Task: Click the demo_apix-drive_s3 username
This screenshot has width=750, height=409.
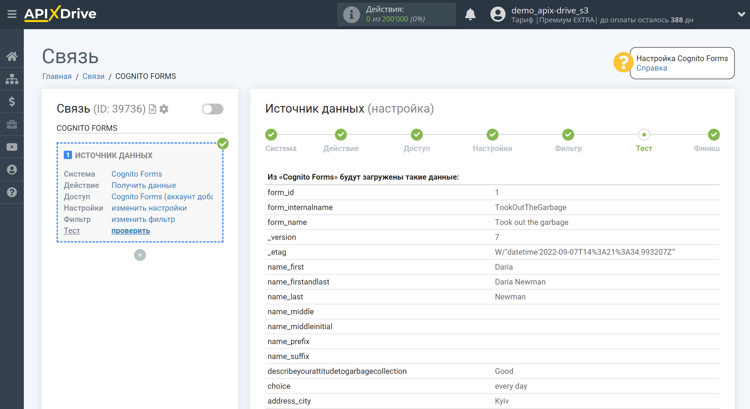Action: (550, 10)
